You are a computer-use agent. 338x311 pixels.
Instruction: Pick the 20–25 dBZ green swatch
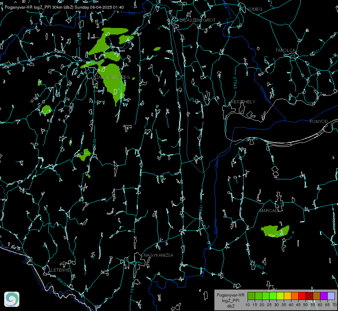pos(266,296)
